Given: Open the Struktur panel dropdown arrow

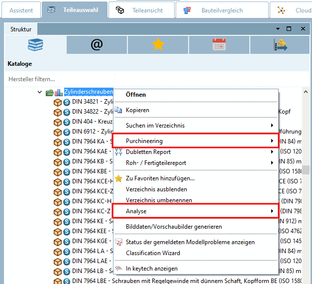Looking at the screenshot, I should (x=278, y=29).
